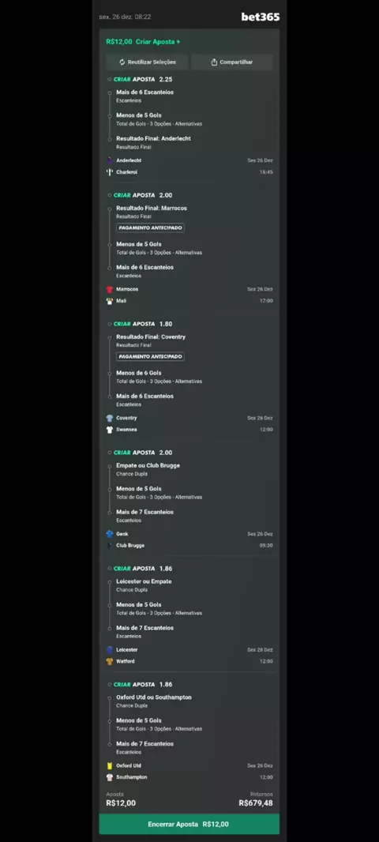Click the red Marrocos jersey icon

pyautogui.click(x=110, y=289)
